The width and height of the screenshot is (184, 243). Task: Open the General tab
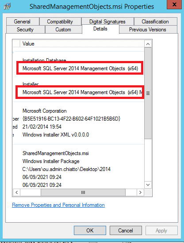click(x=23, y=21)
